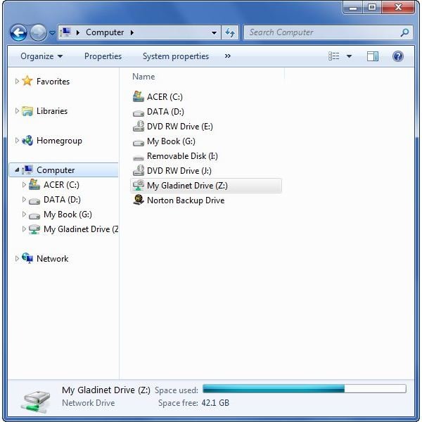Click Network Drive type in details pane
Image resolution: width=422 pixels, height=422 pixels.
[89, 403]
